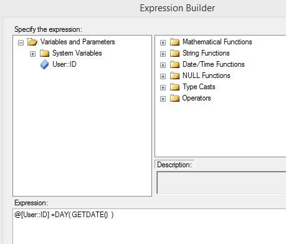This screenshot has height=244, width=286.
Task: Select the NULL Functions tree label
Action: [206, 76]
